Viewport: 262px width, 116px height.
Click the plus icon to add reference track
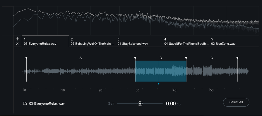(x=17, y=39)
